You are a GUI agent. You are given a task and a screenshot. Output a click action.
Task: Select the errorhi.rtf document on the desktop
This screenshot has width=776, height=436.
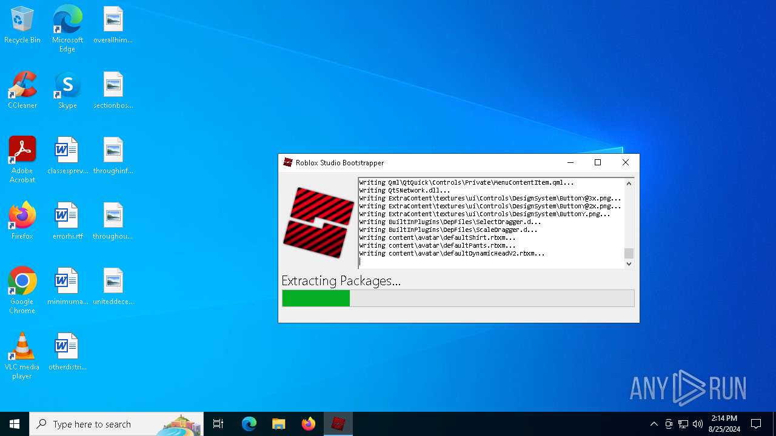[x=67, y=222]
